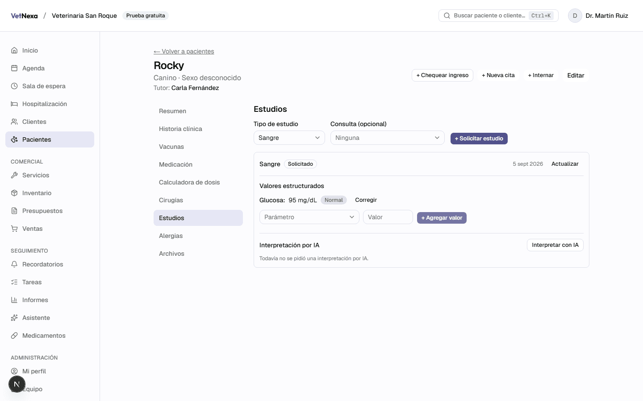643x401 pixels.
Task: Open the Alergias tab
Action: point(198,236)
